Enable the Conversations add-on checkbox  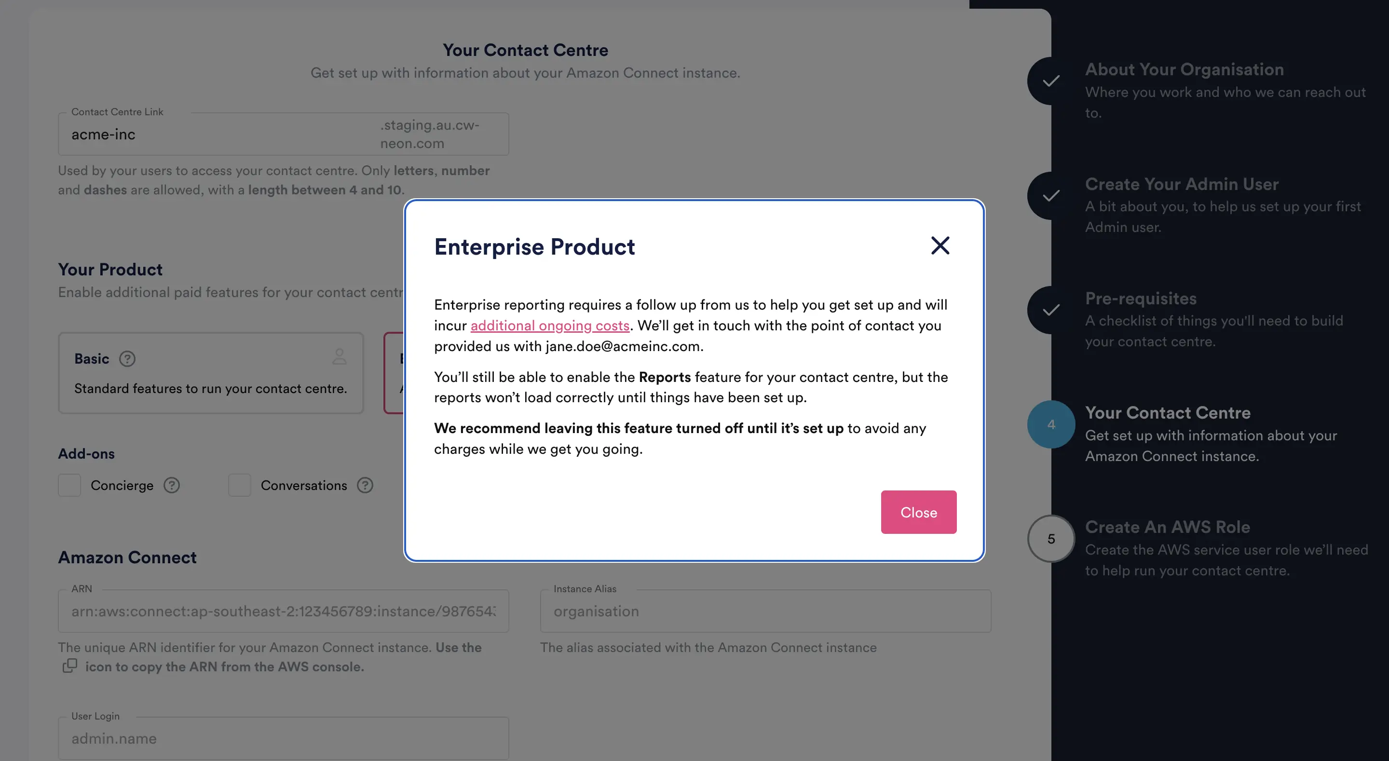[x=239, y=486]
